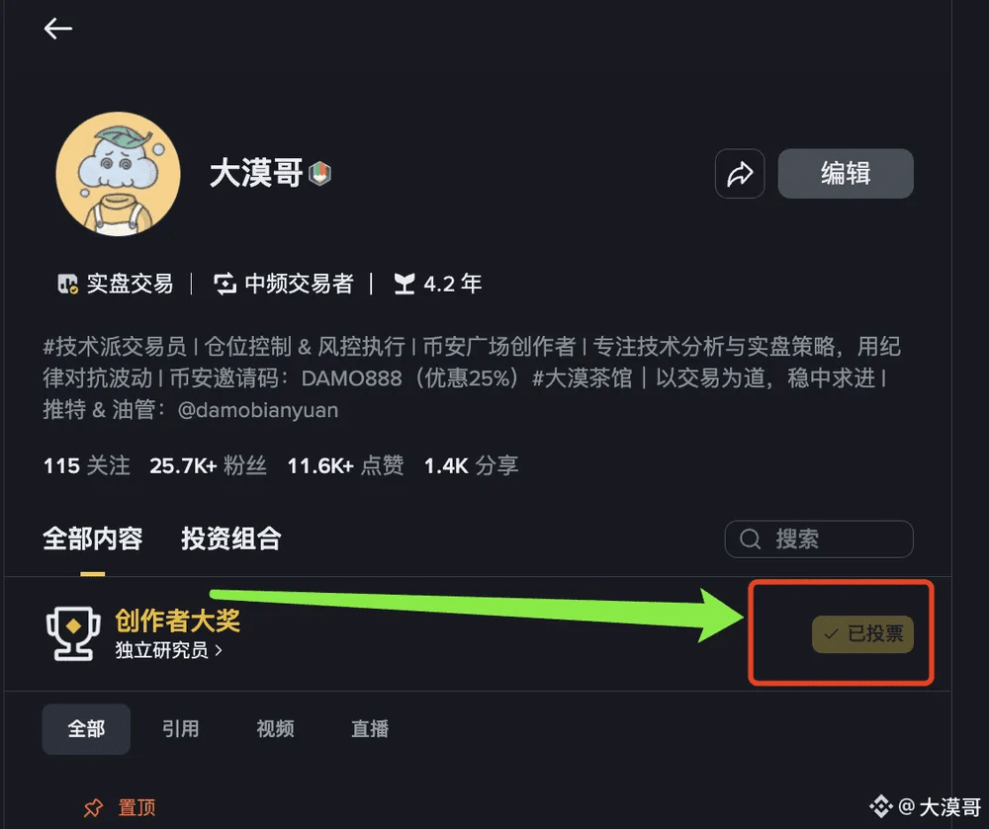Click the 中频交易者 swap icon
This screenshot has height=829, width=989.
(x=225, y=285)
